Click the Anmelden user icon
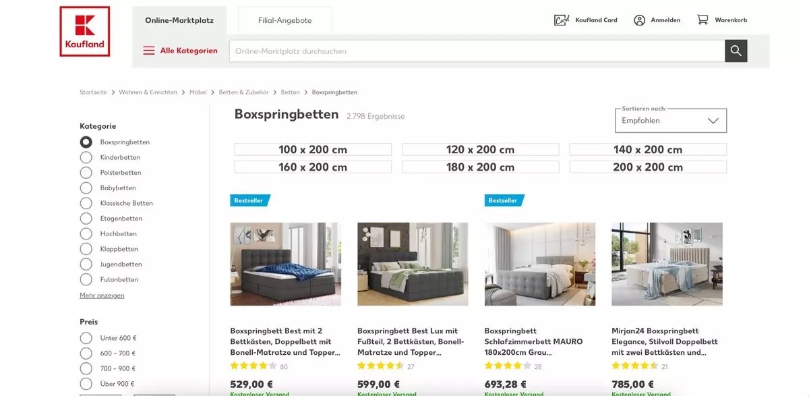 pyautogui.click(x=639, y=20)
